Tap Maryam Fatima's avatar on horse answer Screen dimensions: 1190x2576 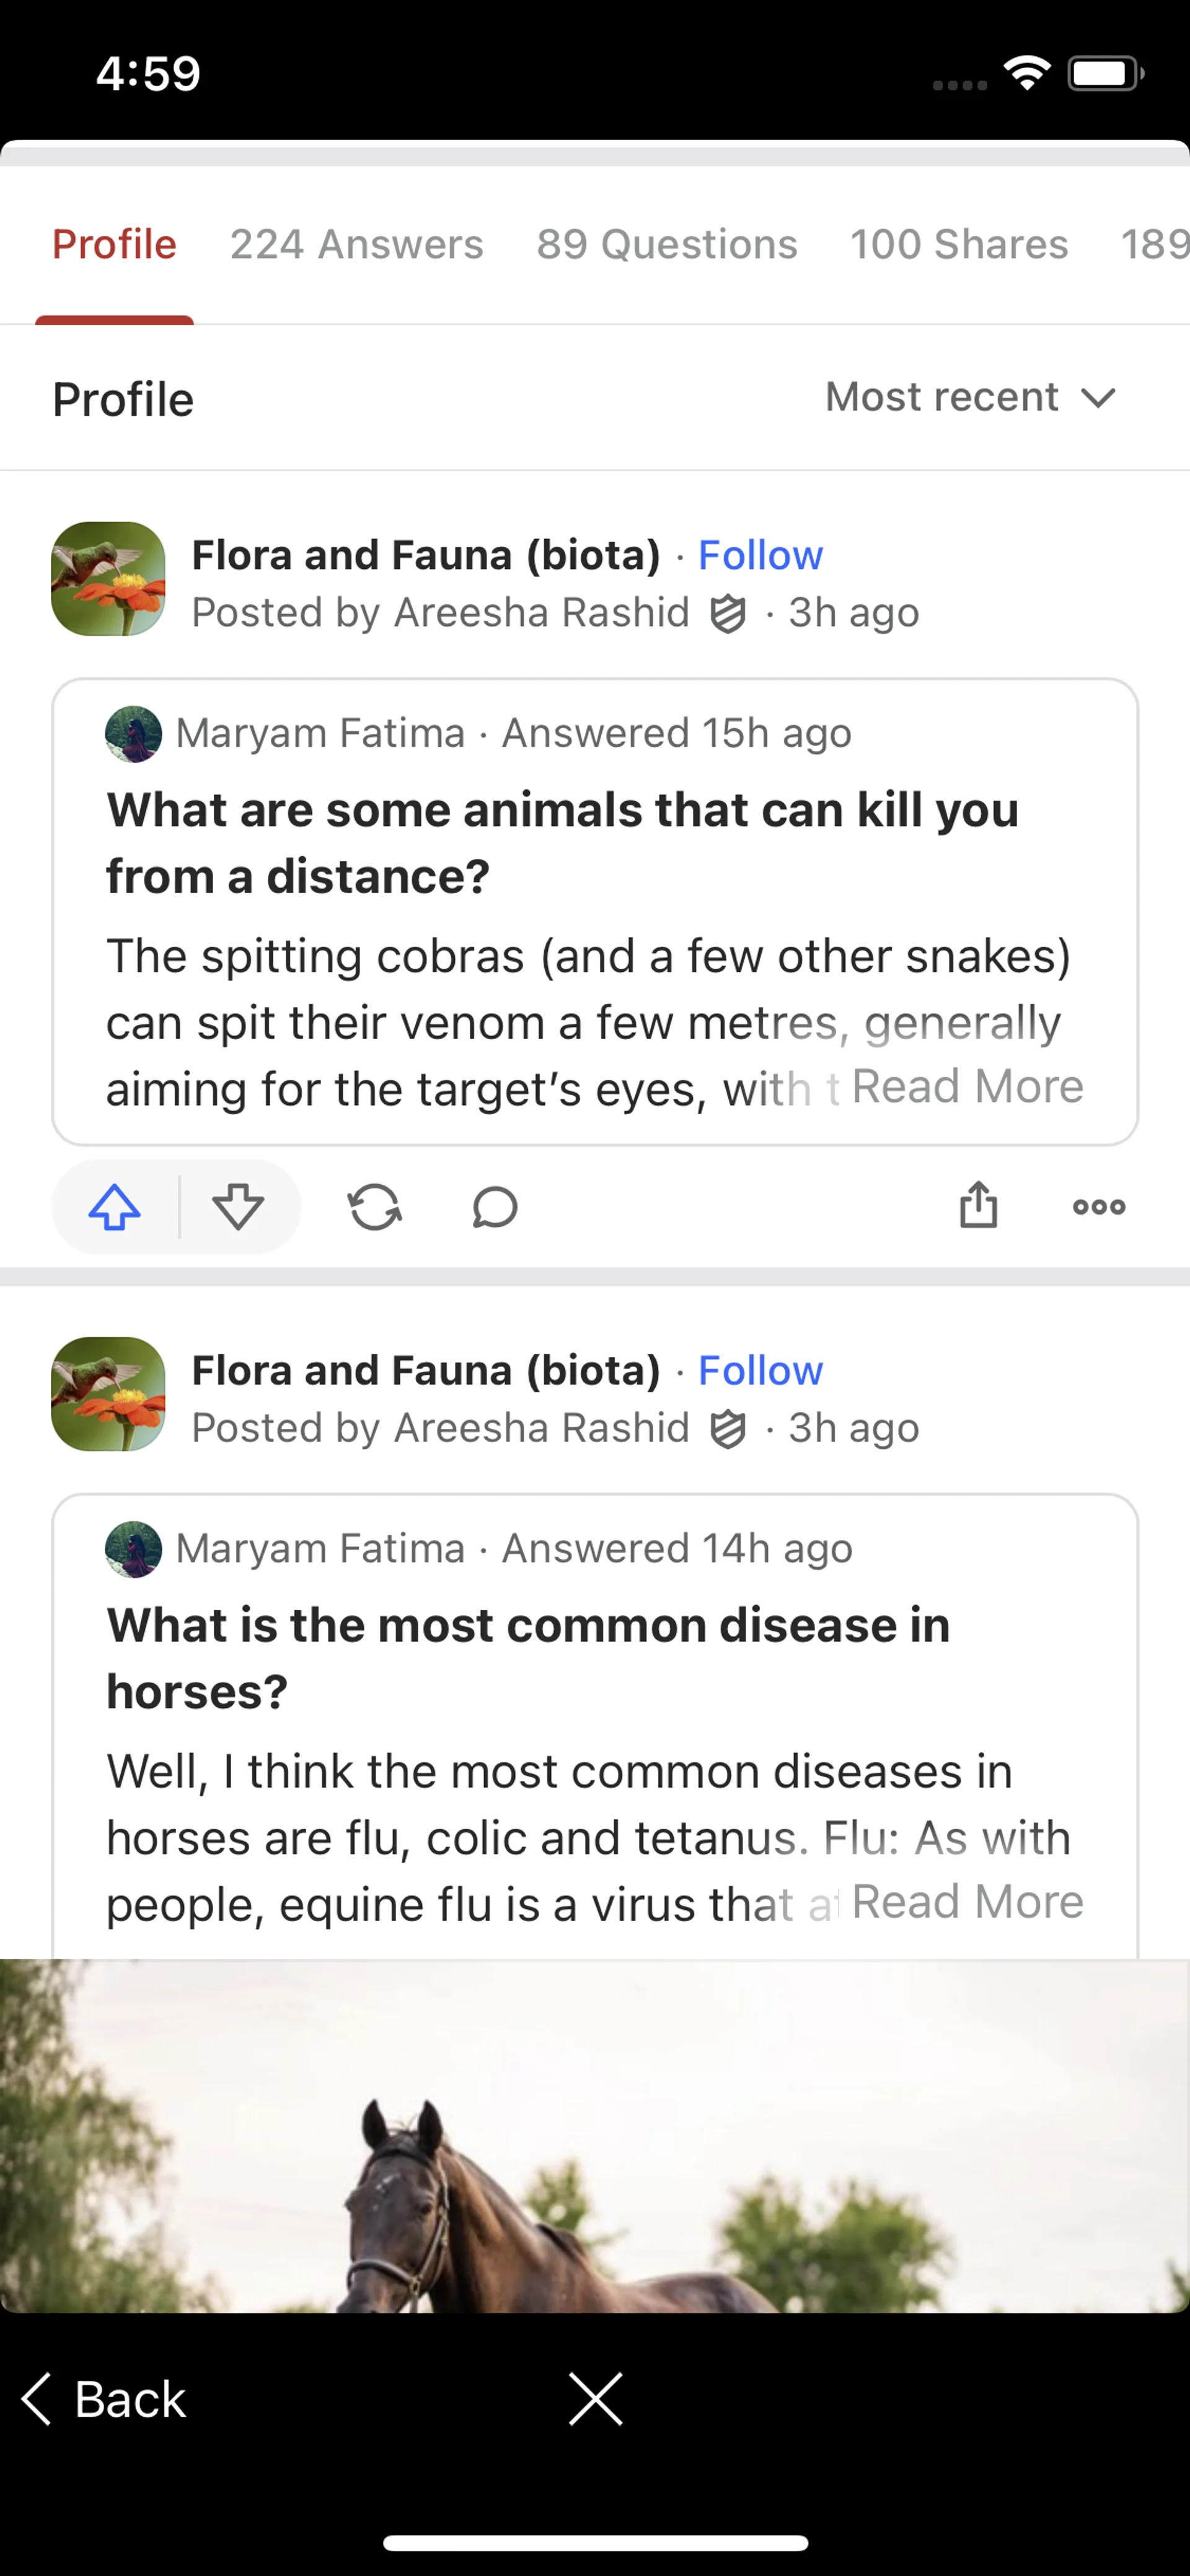coord(133,1549)
